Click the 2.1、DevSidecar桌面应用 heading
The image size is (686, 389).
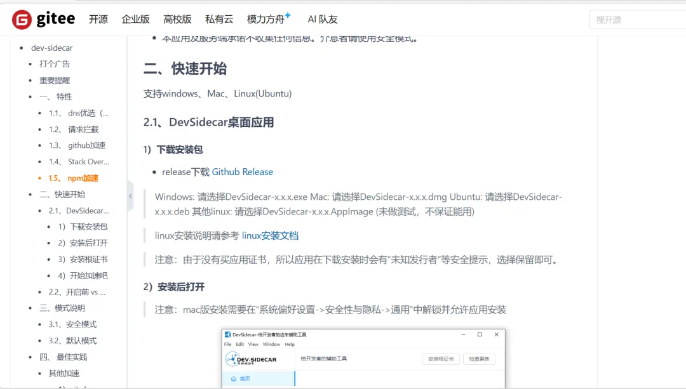(208, 122)
